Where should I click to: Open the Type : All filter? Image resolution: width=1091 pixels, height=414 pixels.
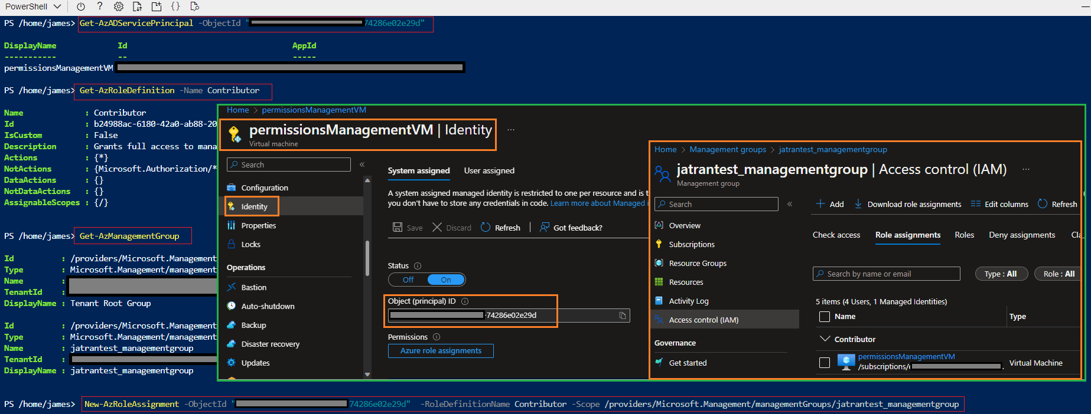(x=1001, y=274)
